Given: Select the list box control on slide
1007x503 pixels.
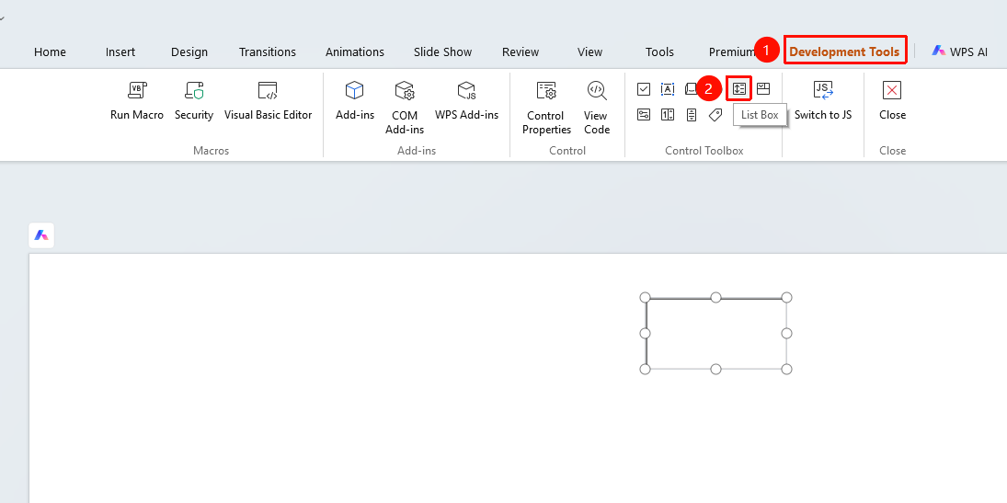Looking at the screenshot, I should [x=716, y=334].
